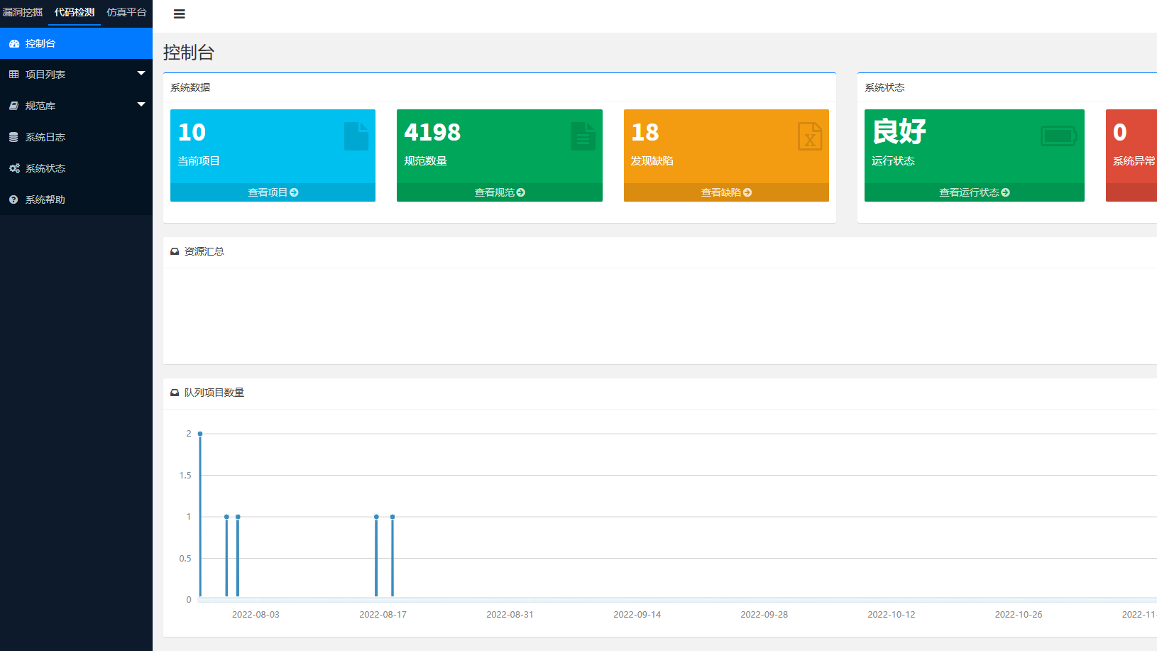The height and width of the screenshot is (651, 1157).
Task: Click the 资源汇总 panel title
Action: (x=204, y=251)
